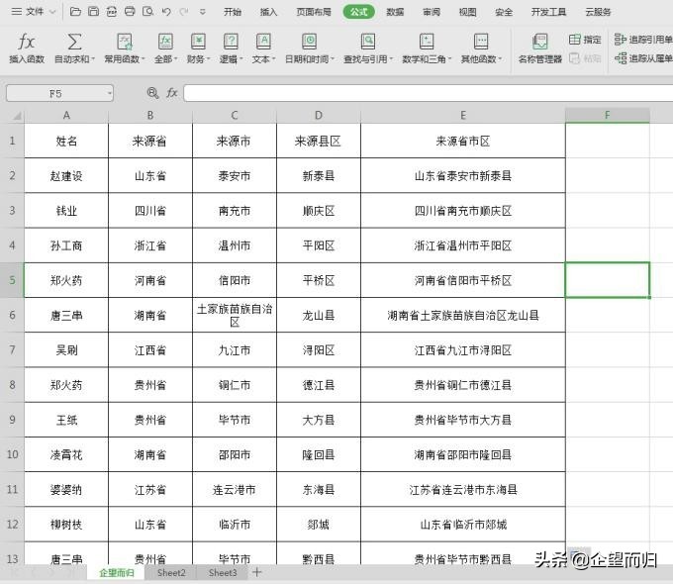Select row 10 header

coord(12,454)
